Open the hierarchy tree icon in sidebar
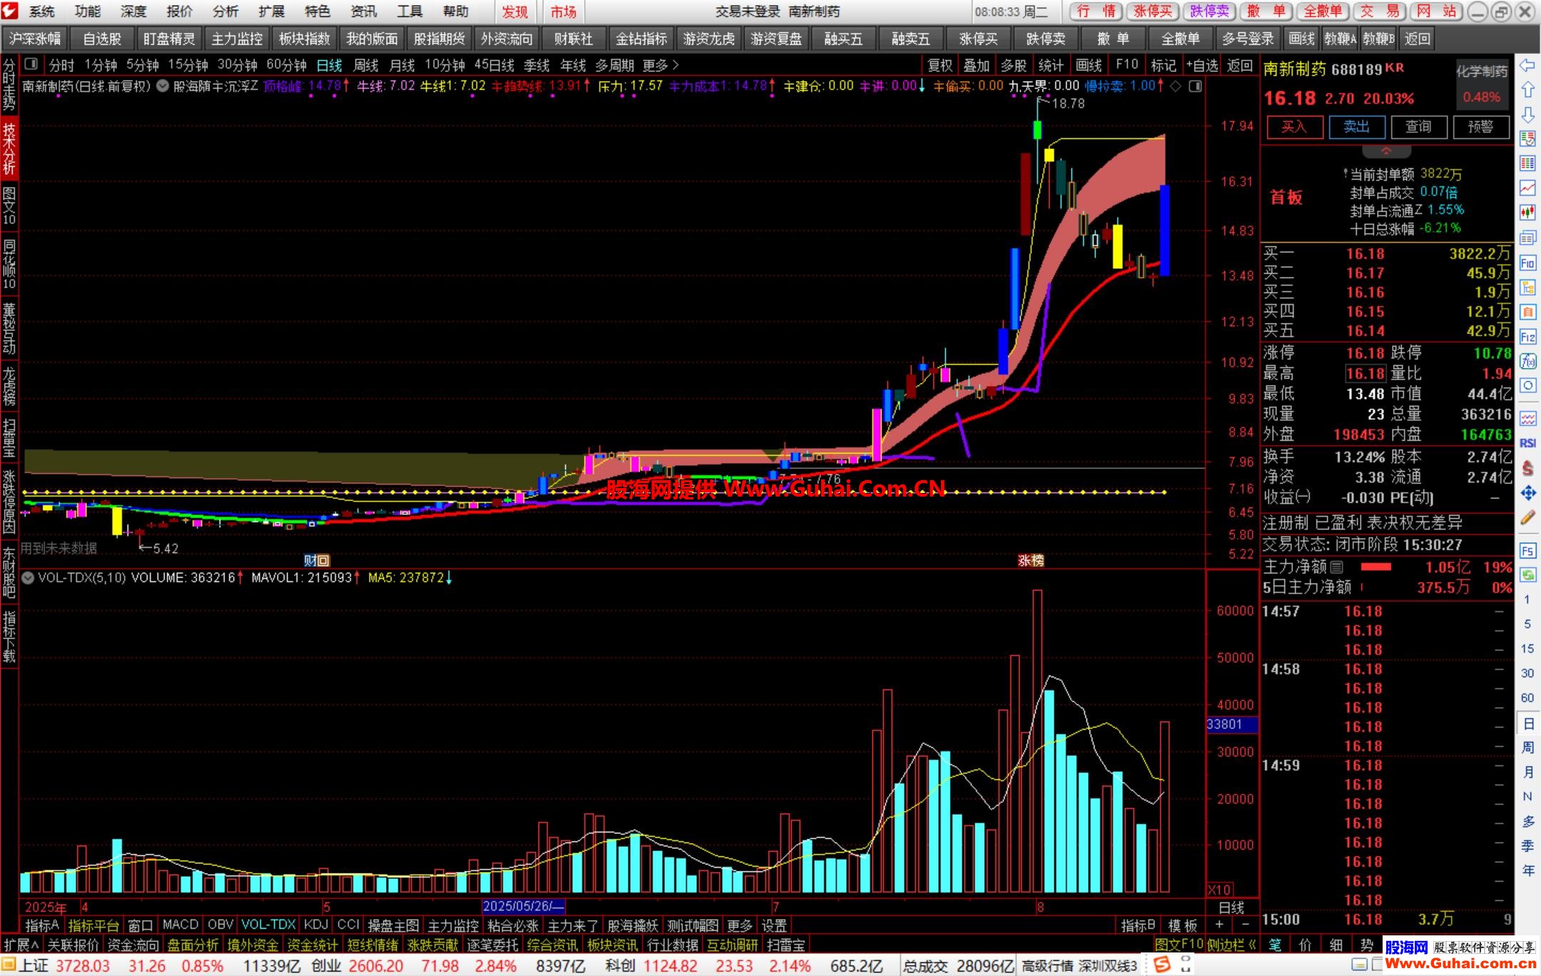The width and height of the screenshot is (1541, 976). tap(1527, 288)
